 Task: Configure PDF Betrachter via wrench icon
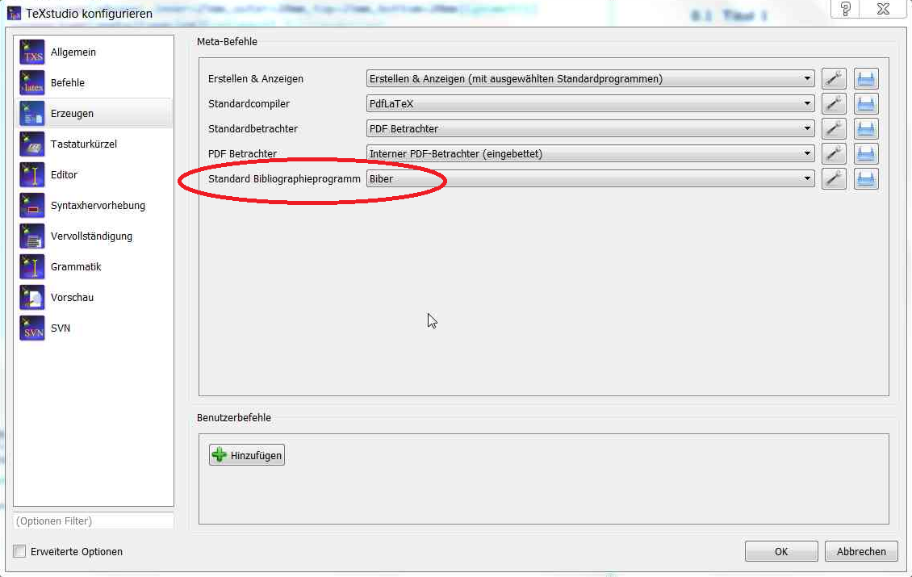(x=834, y=153)
